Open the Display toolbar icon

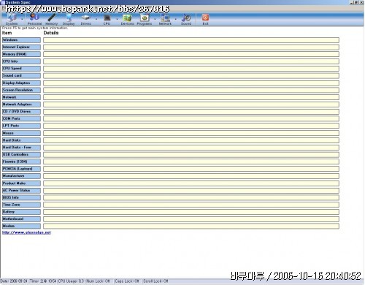tap(69, 20)
